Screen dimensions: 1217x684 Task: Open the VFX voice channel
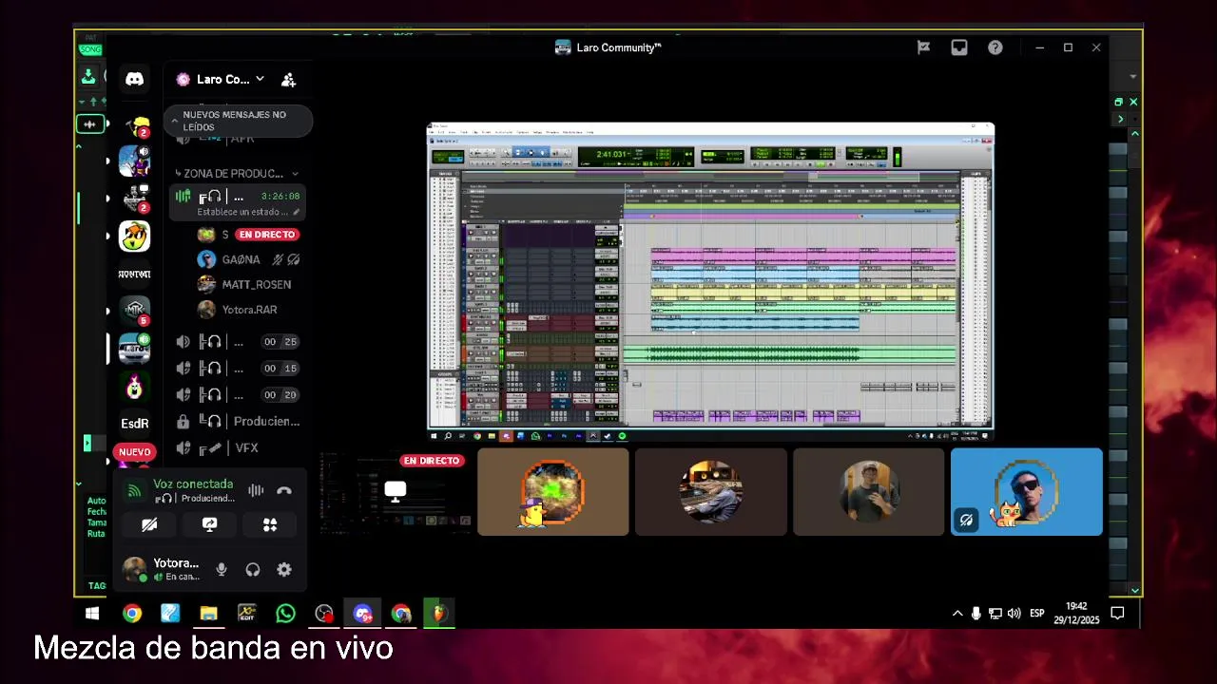(x=238, y=448)
